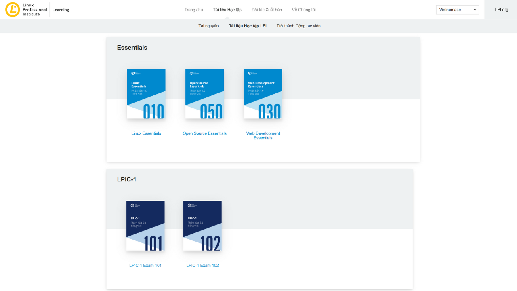517x291 pixels.
Task: Follow the Web Development Essentials text link
Action: click(x=263, y=136)
